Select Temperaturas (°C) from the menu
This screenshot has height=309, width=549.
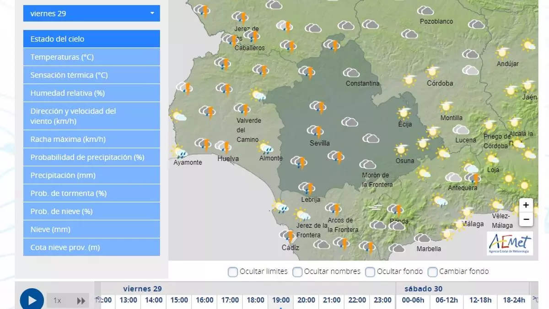pyautogui.click(x=91, y=57)
